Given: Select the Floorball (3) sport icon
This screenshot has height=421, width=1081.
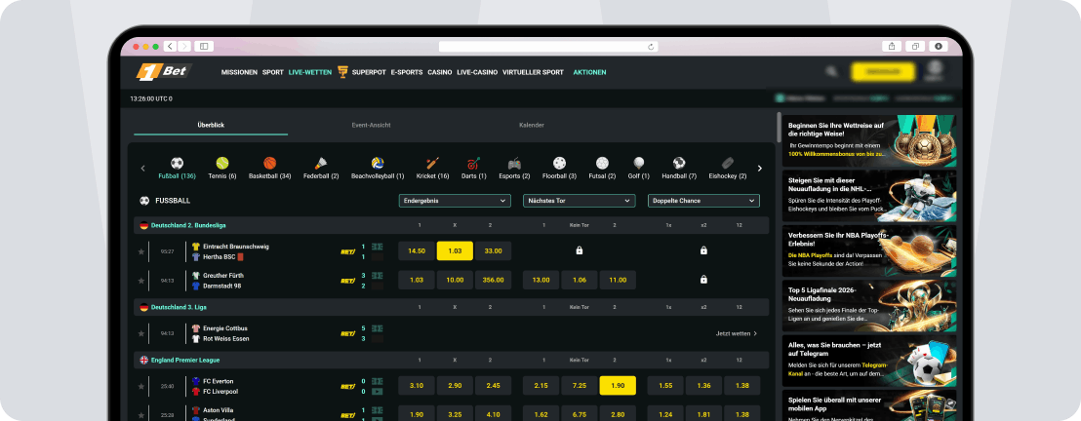Looking at the screenshot, I should click(x=559, y=164).
